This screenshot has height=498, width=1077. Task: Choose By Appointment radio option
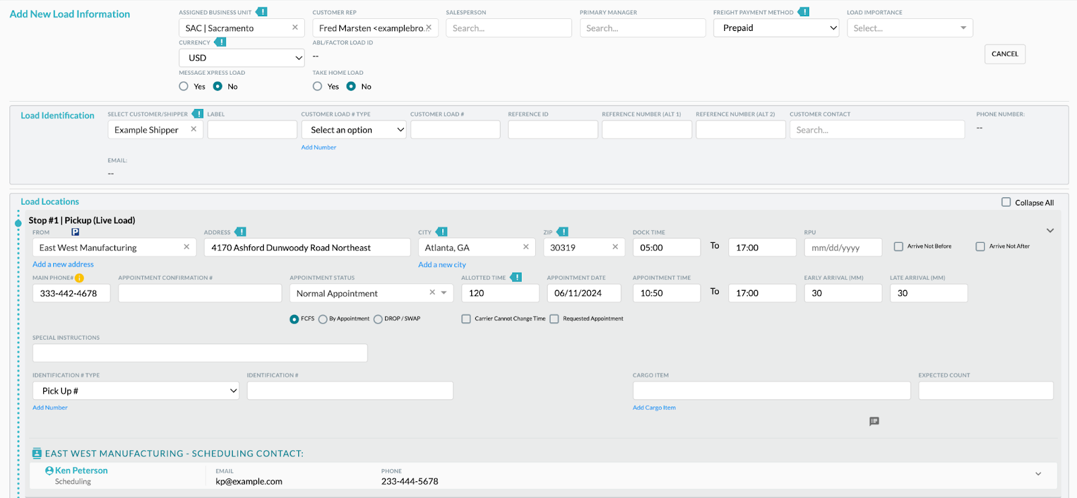pyautogui.click(x=323, y=319)
